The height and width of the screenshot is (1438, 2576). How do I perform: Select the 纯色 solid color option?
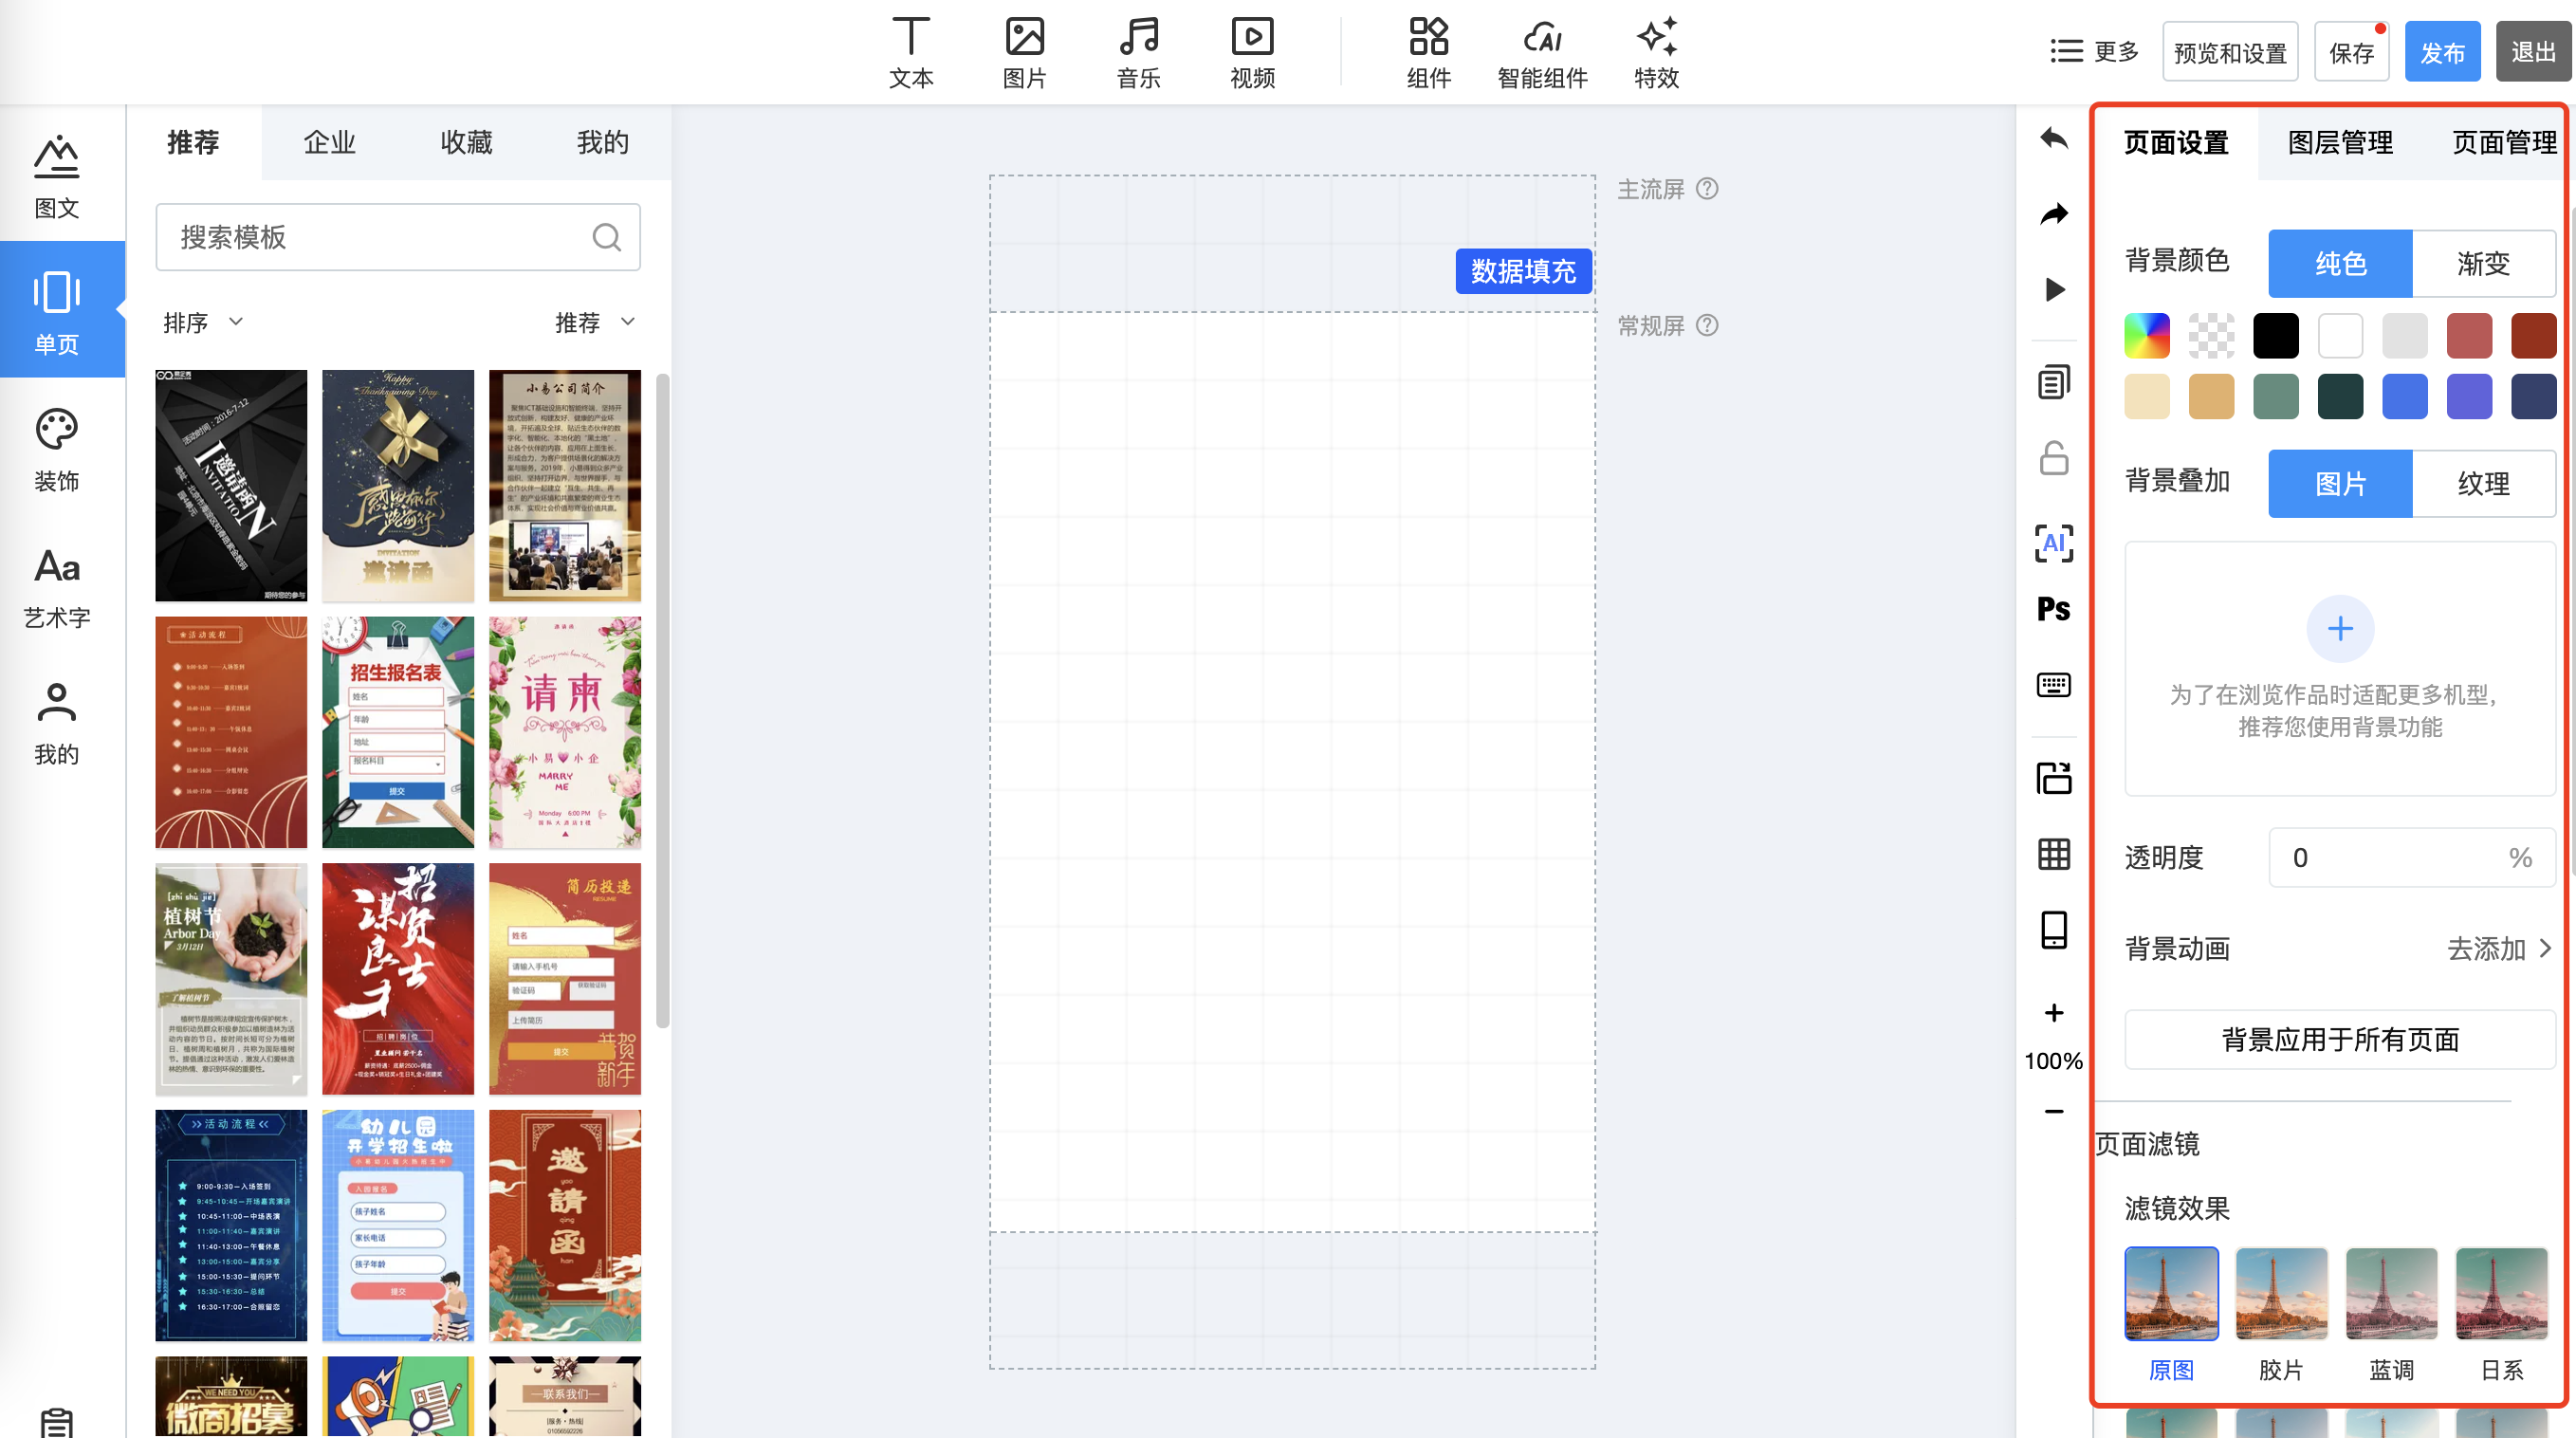coord(2340,263)
